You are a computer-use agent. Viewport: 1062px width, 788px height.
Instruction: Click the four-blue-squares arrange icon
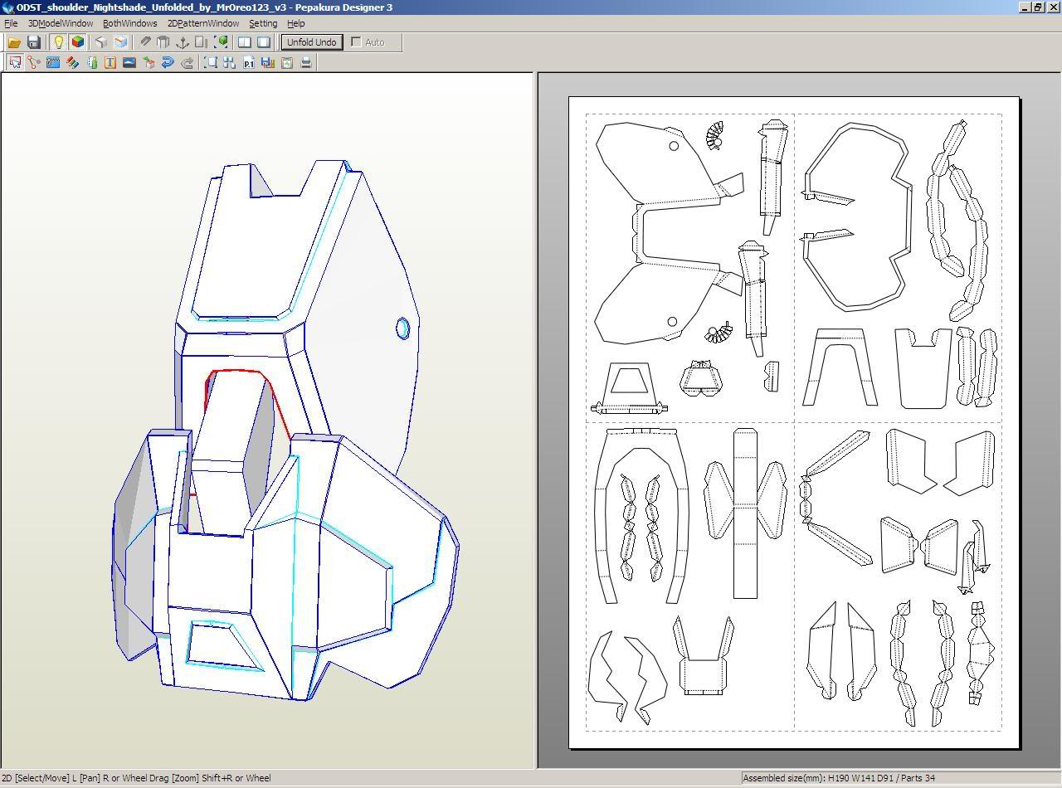[230, 62]
